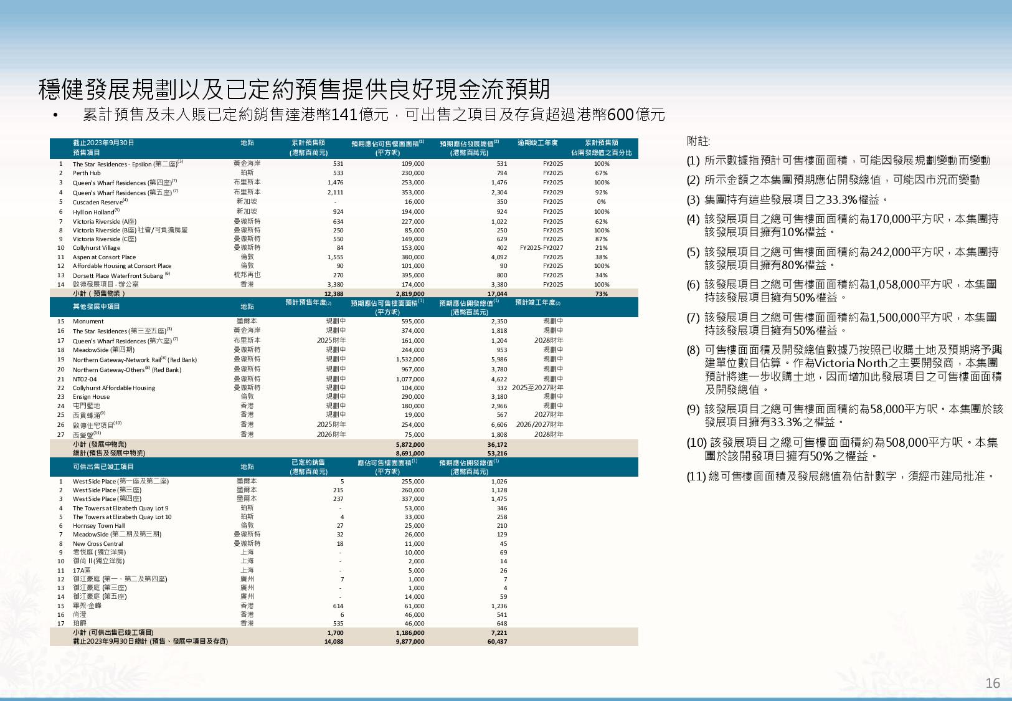This screenshot has height=701, width=1012.
Task: Click the bullet text about 港幣141億元 presales
Action: pos(374,115)
